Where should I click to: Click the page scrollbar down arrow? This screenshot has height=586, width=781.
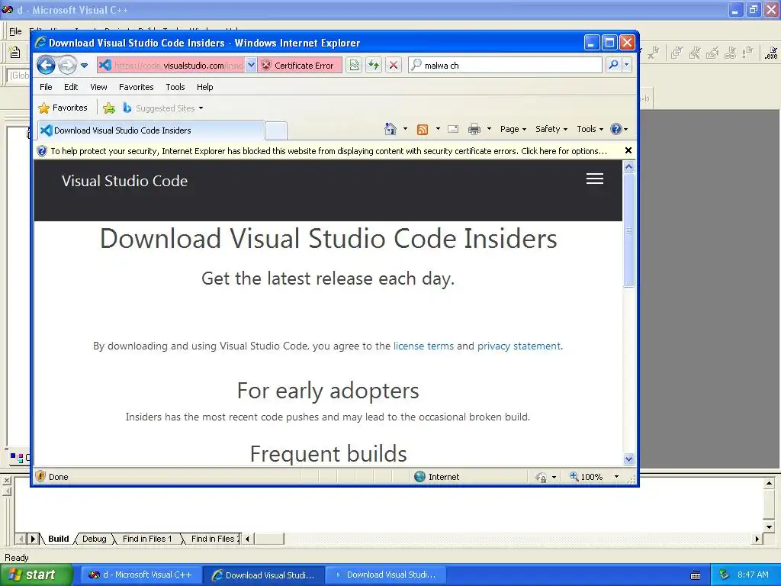tap(628, 459)
